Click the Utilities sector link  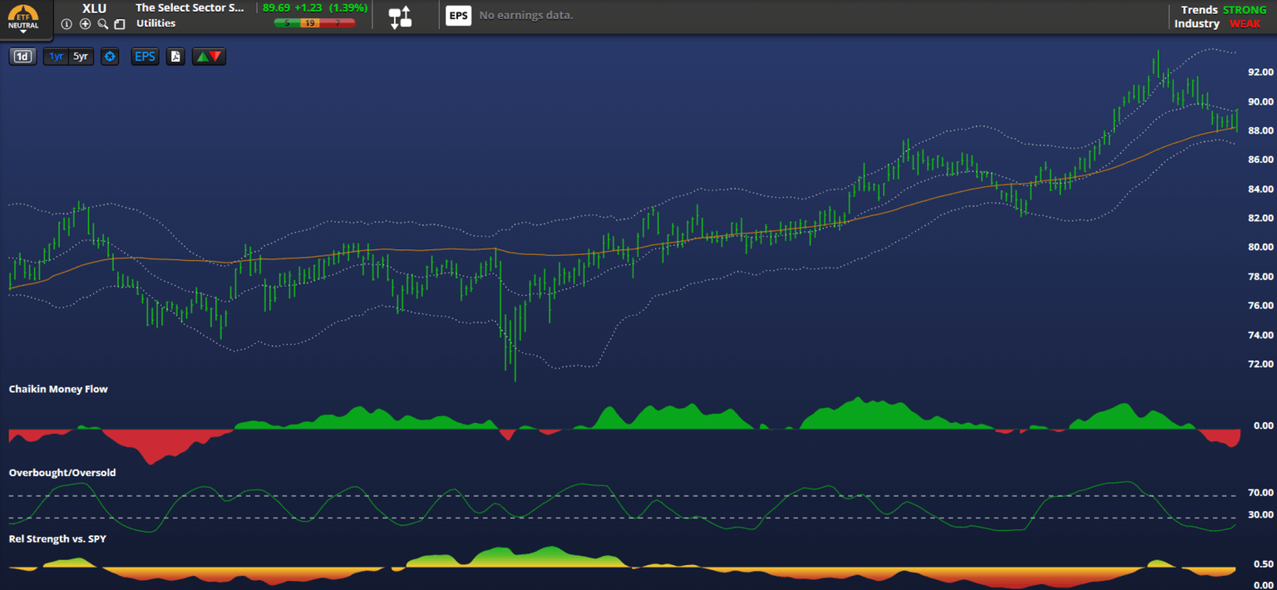155,23
